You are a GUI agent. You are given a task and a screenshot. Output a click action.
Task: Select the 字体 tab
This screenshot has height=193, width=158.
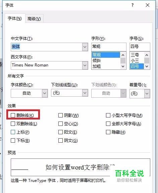pyautogui.click(x=15, y=18)
